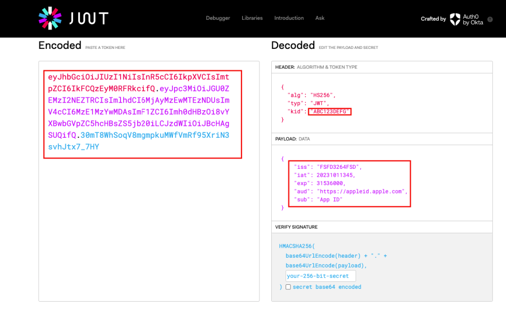Click the "sub": "App ID" payload line
The width and height of the screenshot is (506, 312).
click(x=318, y=199)
